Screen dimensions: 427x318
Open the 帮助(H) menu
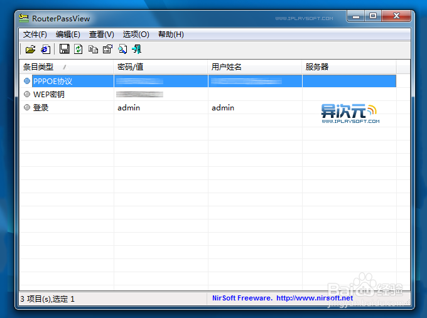[171, 34]
